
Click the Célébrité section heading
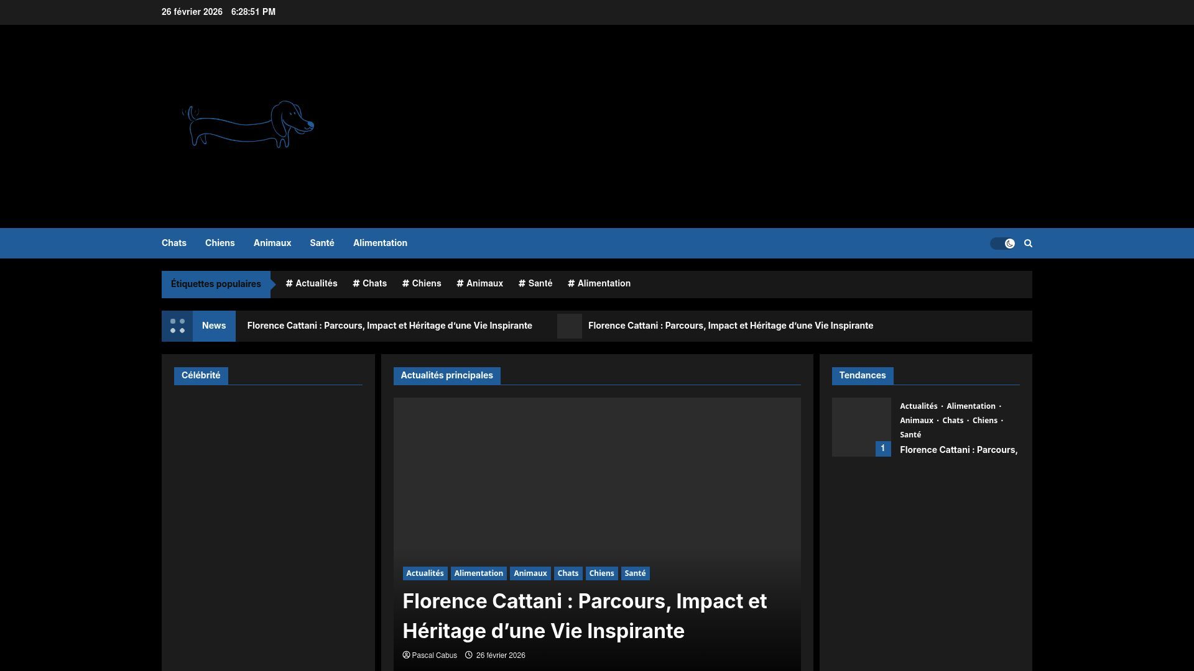click(201, 375)
